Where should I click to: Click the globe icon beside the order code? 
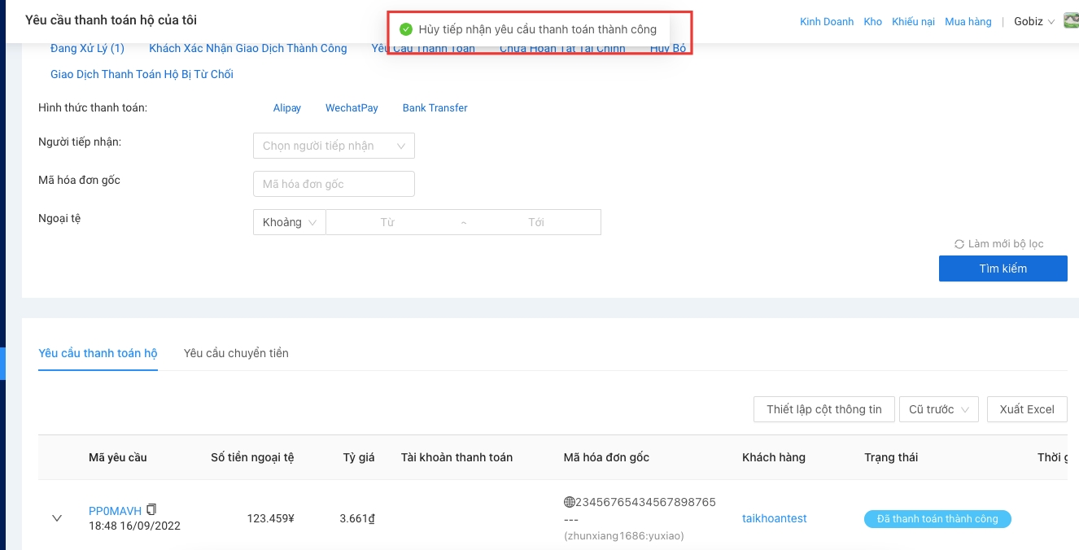pos(569,502)
